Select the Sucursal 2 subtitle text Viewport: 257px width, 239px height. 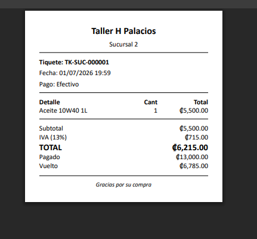pos(123,44)
